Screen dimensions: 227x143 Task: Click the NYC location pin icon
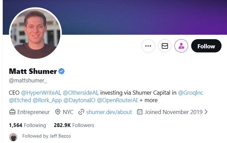click(x=57, y=112)
